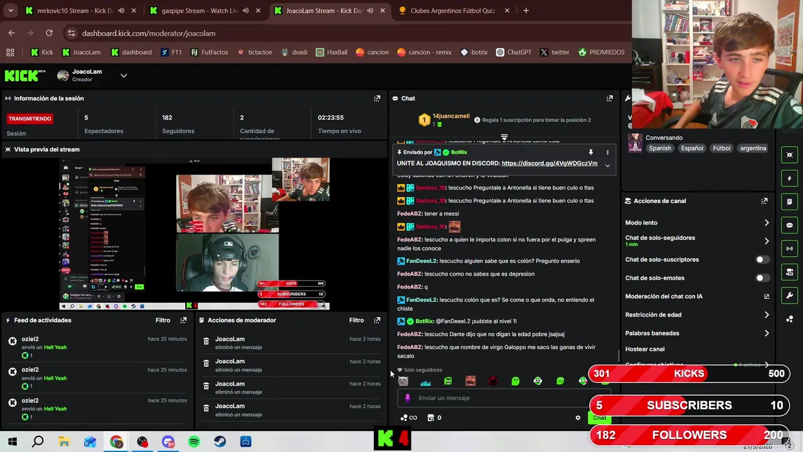Open the HaxBall bookmark
This screenshot has width=803, height=452.
(x=331, y=52)
